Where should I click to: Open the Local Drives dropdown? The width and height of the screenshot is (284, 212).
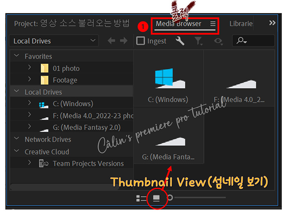pyautogui.click(x=54, y=41)
